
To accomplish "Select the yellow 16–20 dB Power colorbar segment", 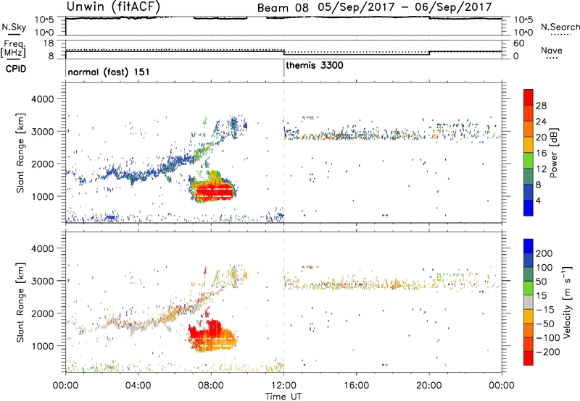I will (529, 144).
